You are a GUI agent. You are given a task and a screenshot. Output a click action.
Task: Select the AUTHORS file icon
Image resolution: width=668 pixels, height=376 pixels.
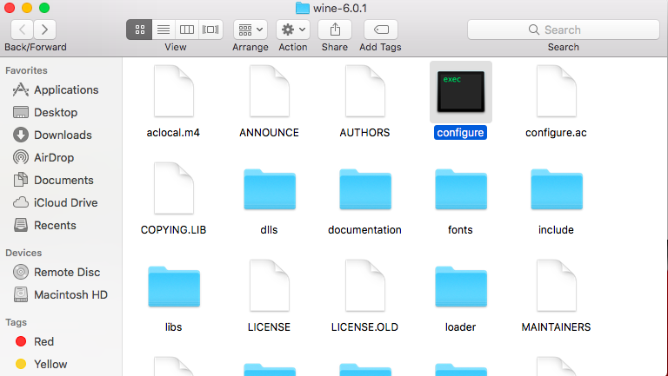click(x=365, y=91)
